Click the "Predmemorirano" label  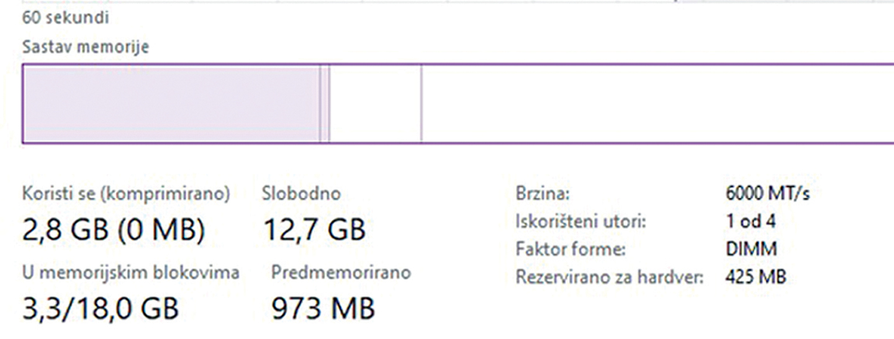pyautogui.click(x=341, y=272)
